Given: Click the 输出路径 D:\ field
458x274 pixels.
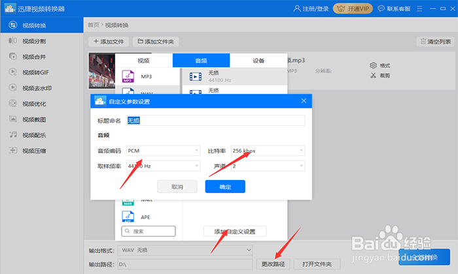Looking at the screenshot, I should (185, 264).
